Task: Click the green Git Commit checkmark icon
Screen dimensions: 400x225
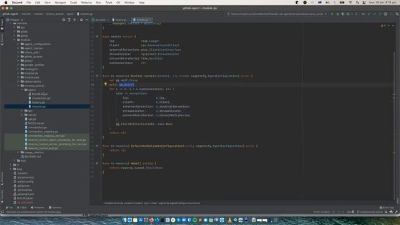Action: [x=374, y=14]
